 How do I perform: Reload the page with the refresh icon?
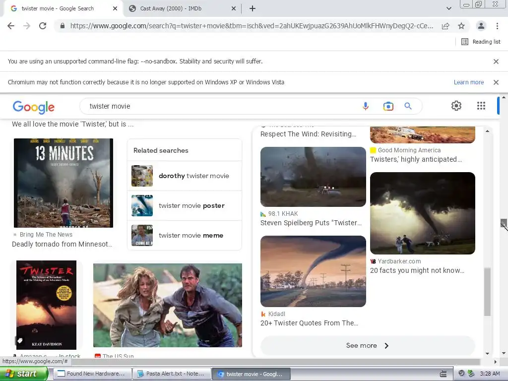point(43,26)
